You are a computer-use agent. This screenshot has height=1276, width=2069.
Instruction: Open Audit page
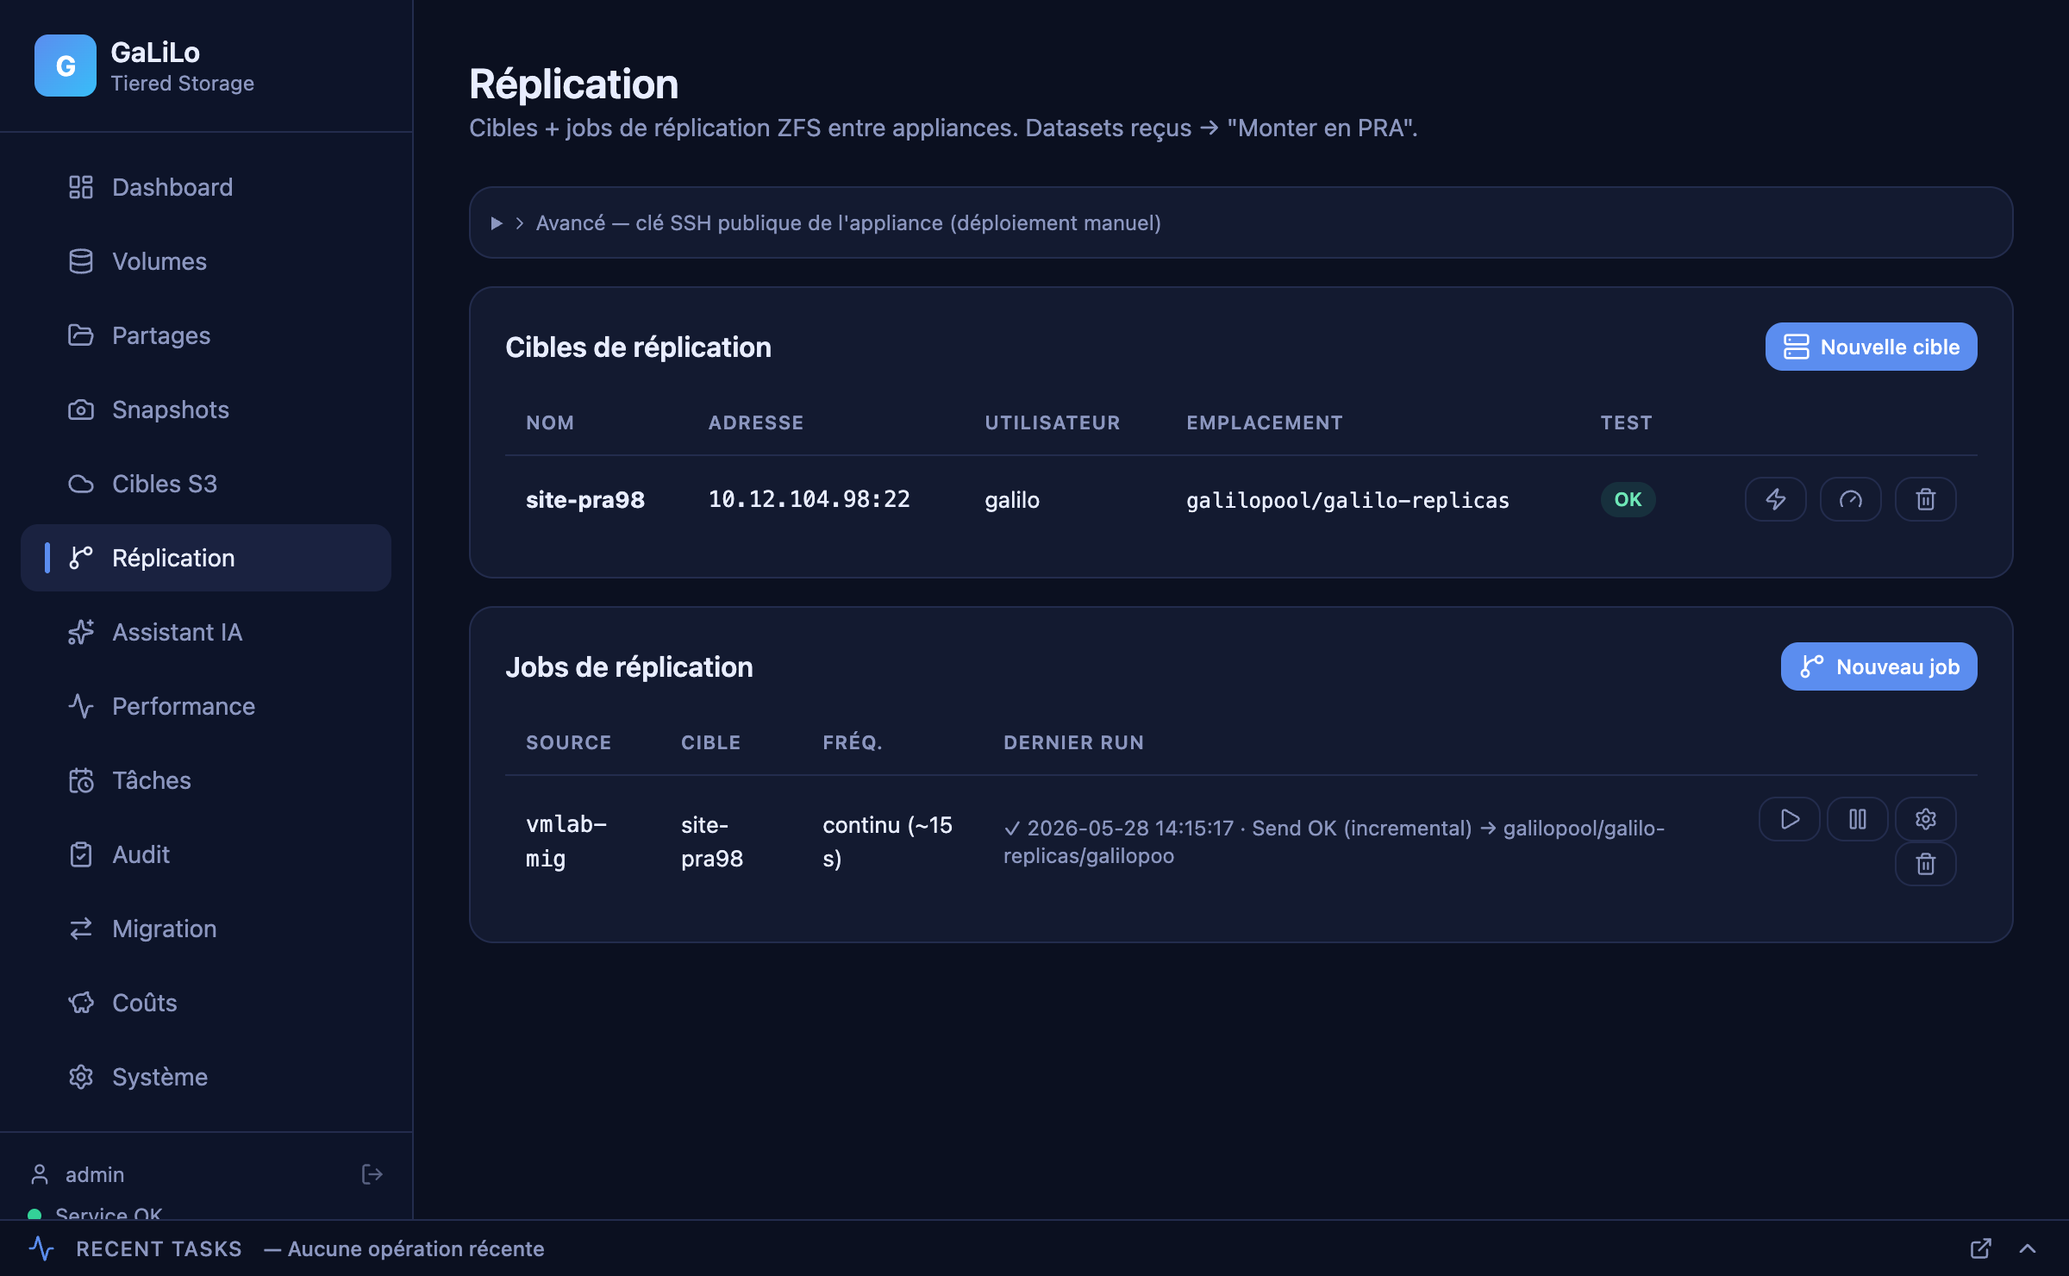[x=205, y=854]
